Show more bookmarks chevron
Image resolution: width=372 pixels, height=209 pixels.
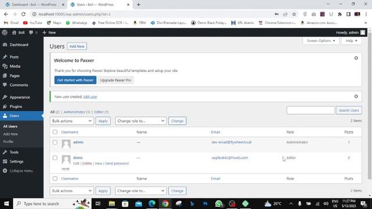pyautogui.click(x=366, y=23)
